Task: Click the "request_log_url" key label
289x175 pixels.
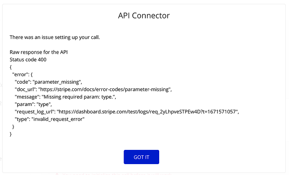Action: (35, 112)
